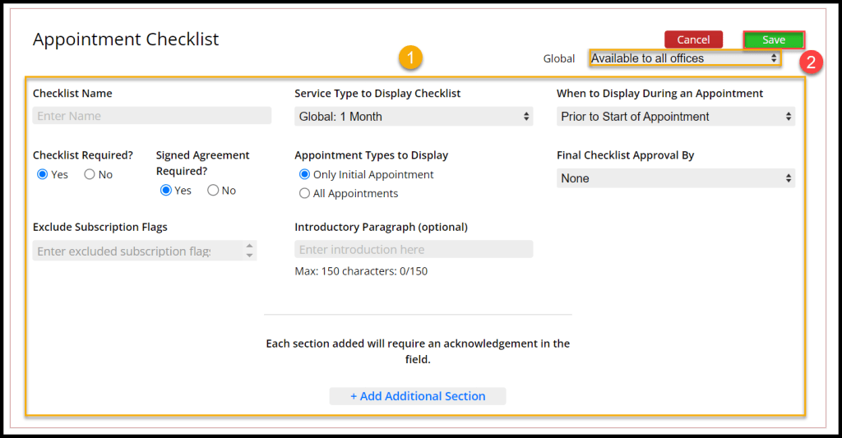Click the up arrow in Exclude Subscription Flags
The image size is (842, 438).
tap(249, 247)
